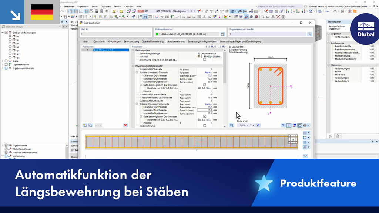Image resolution: width=379 pixels, height=213 pixels.
Task: Open Statische Analyse navigator dropdown
Action: 60,27
